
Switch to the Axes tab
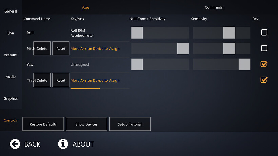coord(86,7)
